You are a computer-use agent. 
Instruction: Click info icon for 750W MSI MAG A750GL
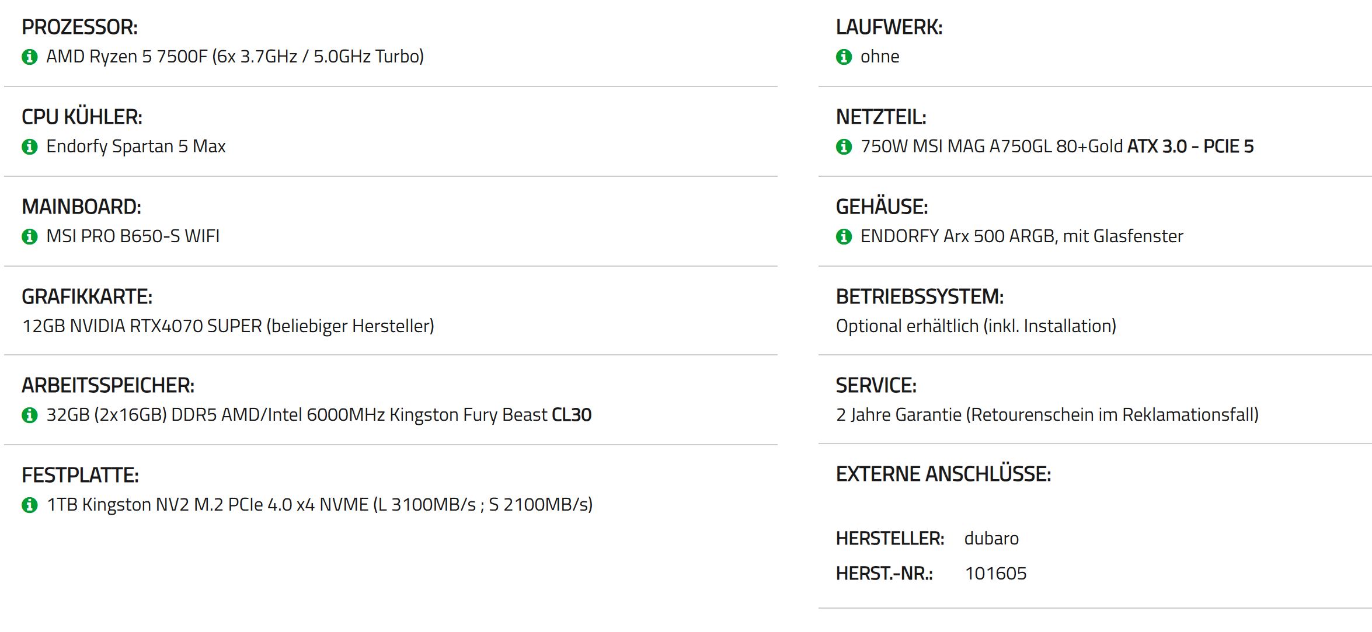click(x=844, y=146)
